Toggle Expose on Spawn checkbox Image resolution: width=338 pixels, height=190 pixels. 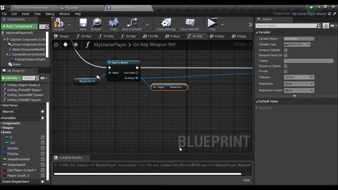coord(286,66)
